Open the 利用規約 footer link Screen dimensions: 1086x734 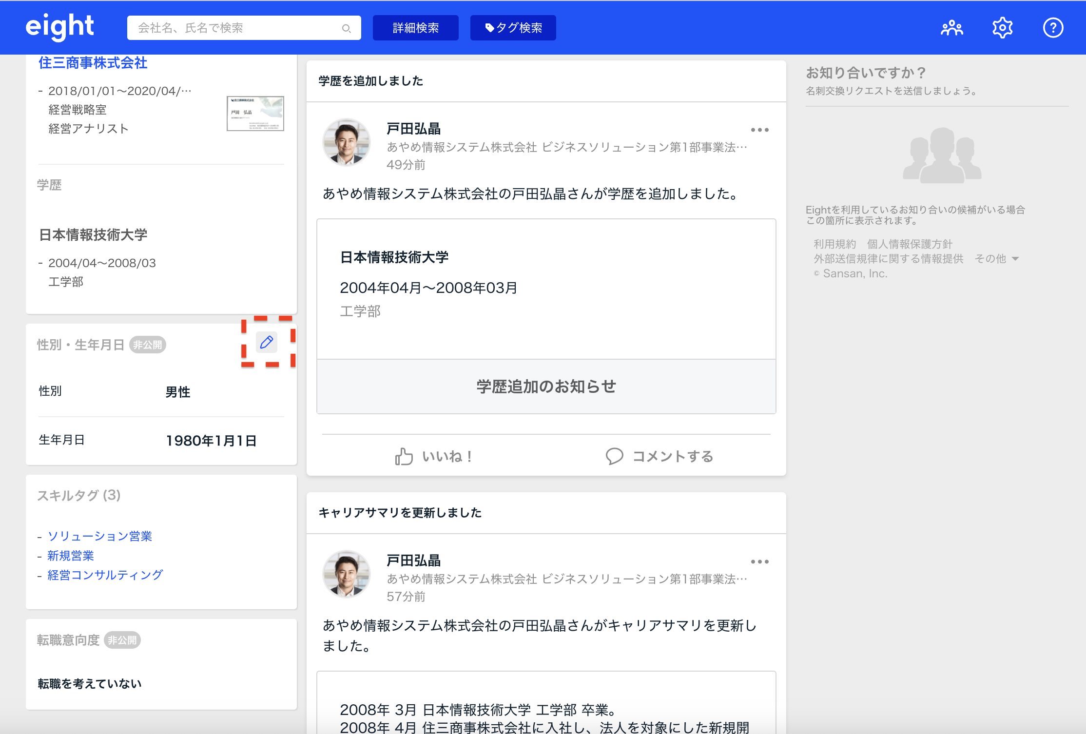[x=834, y=244]
